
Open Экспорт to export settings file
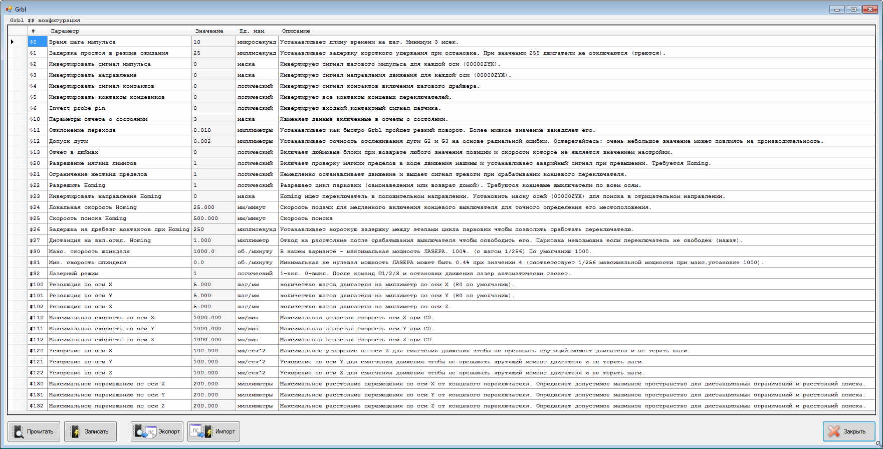click(157, 431)
